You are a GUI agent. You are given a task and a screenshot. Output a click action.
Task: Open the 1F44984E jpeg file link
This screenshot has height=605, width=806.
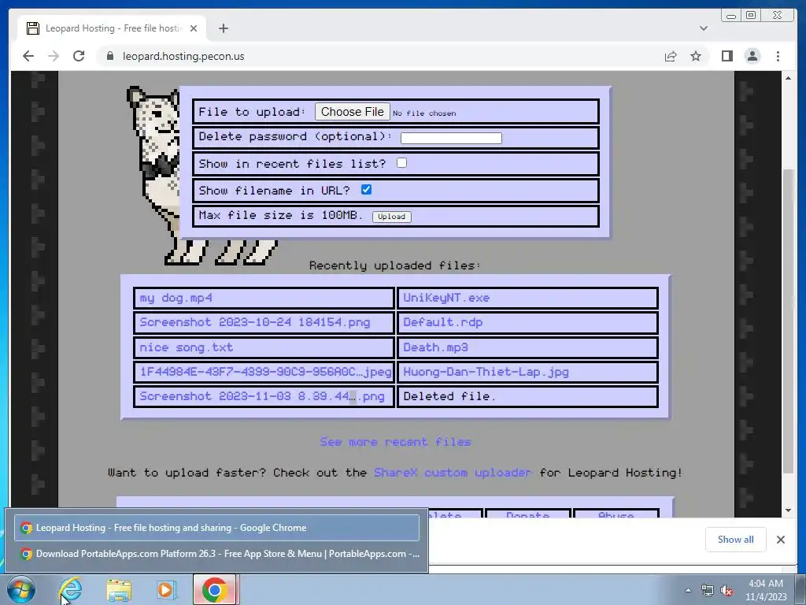265,372
